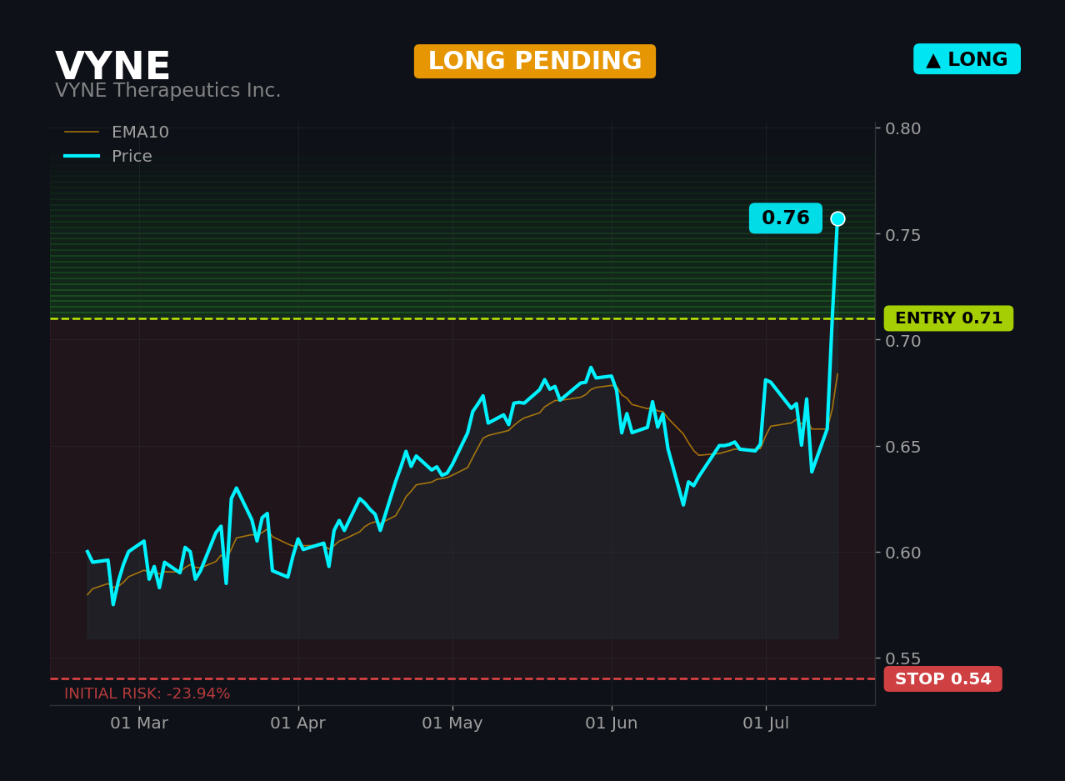Click the 0.75 y-axis value
The height and width of the screenshot is (781, 1065).
[x=903, y=234]
